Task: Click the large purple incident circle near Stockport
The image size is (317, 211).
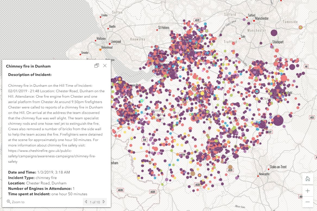Action: point(274,33)
